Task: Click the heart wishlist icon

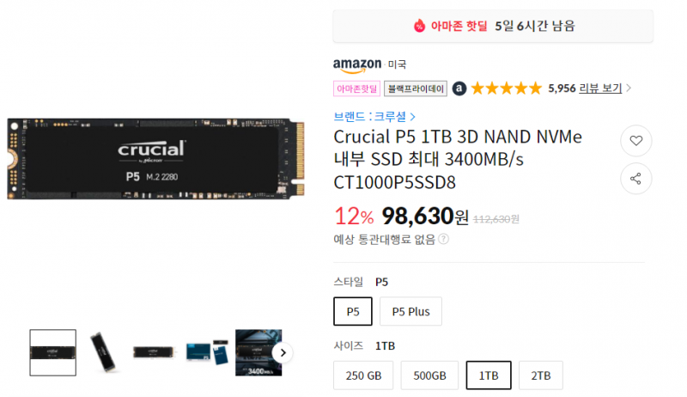Action: pos(635,141)
